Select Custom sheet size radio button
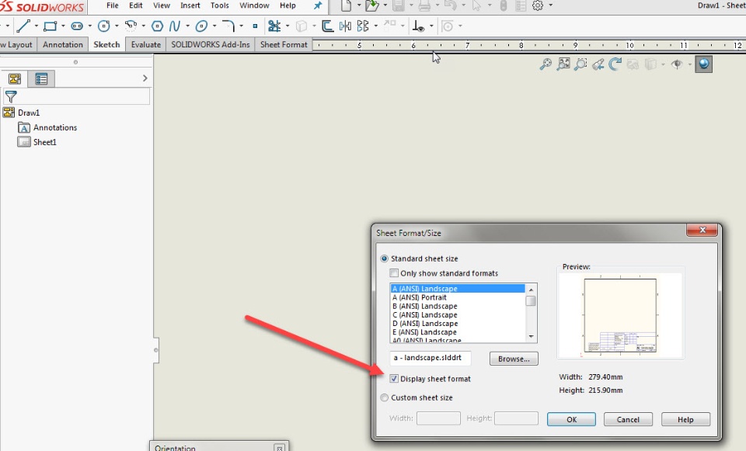746x451 pixels. [x=385, y=397]
